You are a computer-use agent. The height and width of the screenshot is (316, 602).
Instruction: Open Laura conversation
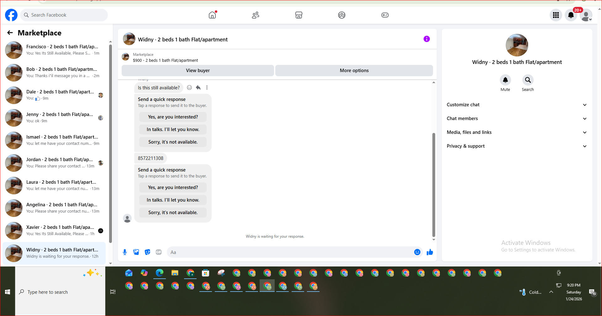54,185
